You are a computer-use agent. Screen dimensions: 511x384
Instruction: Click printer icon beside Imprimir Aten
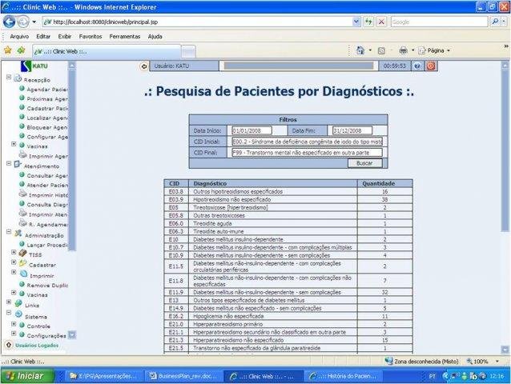[x=22, y=214]
